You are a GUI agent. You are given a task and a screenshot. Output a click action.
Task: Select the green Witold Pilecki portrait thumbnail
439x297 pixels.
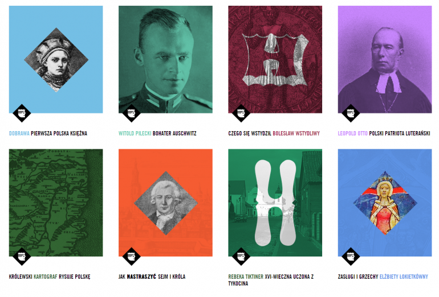(x=165, y=59)
